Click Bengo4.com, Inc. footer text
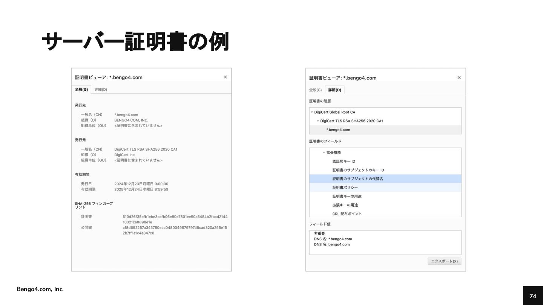The width and height of the screenshot is (543, 305). coord(40,289)
